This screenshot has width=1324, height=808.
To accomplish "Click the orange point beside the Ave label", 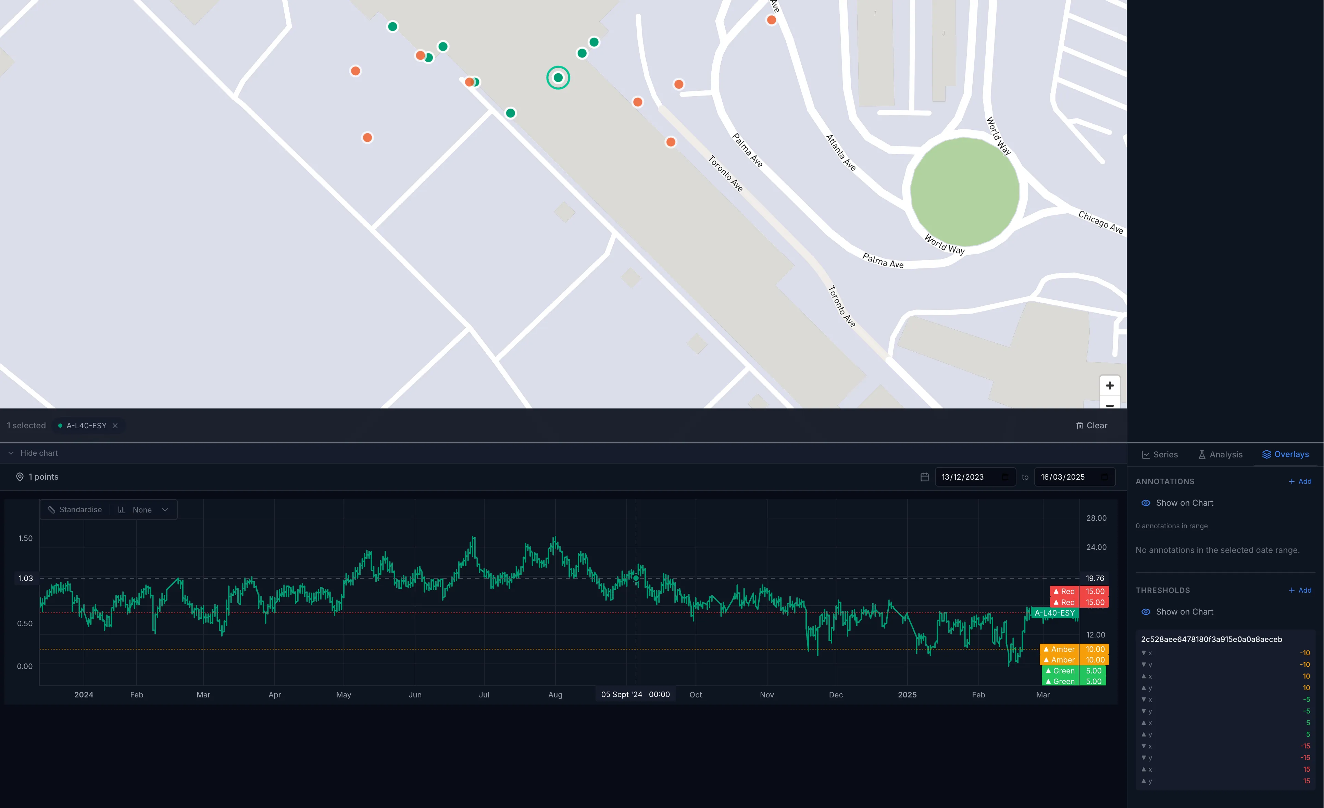I will tap(771, 20).
